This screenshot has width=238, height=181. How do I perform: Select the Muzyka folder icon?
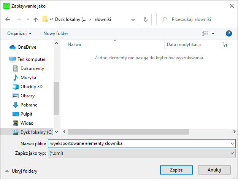tap(16, 78)
